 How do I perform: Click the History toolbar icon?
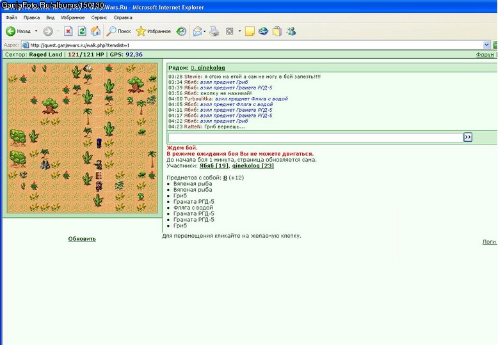point(181,31)
